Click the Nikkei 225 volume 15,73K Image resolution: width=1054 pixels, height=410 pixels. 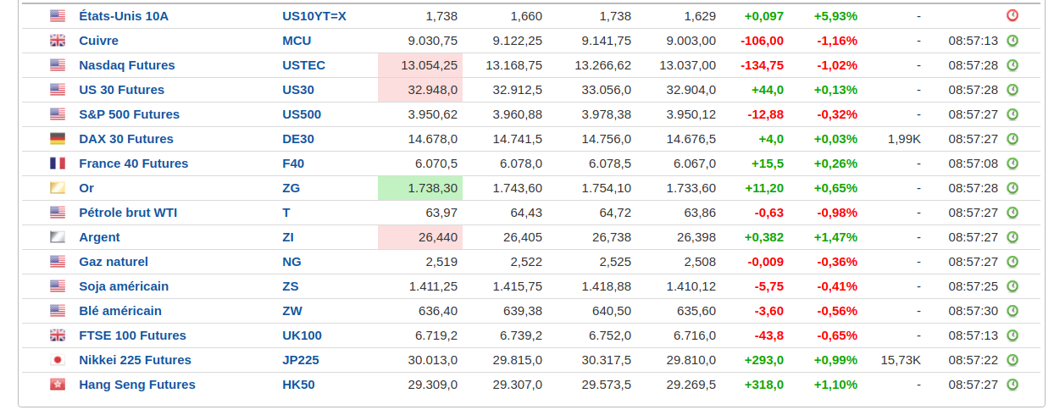point(901,360)
